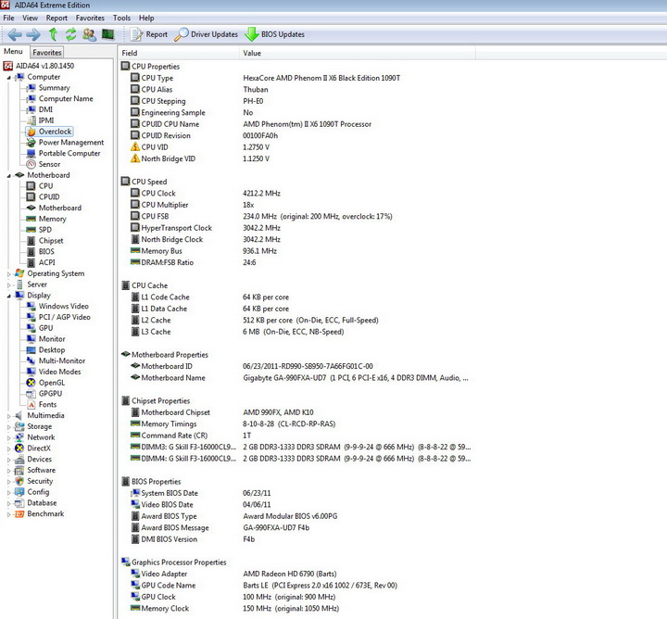Click the Sensor icon in tree
Viewport: 667px width, 619px height.
tap(31, 164)
